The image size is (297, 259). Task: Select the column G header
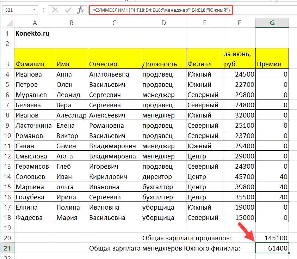(272, 23)
